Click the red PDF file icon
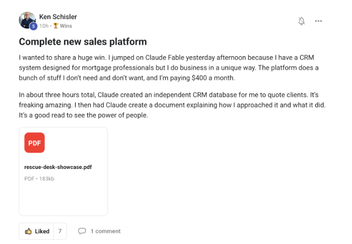Image resolution: width=352 pixels, height=244 pixels. point(35,142)
